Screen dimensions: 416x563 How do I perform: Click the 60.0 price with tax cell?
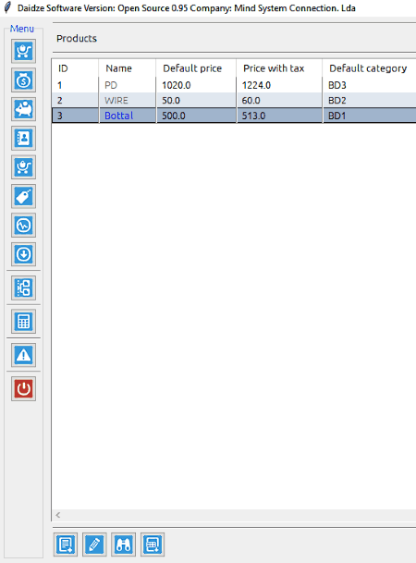coord(279,100)
